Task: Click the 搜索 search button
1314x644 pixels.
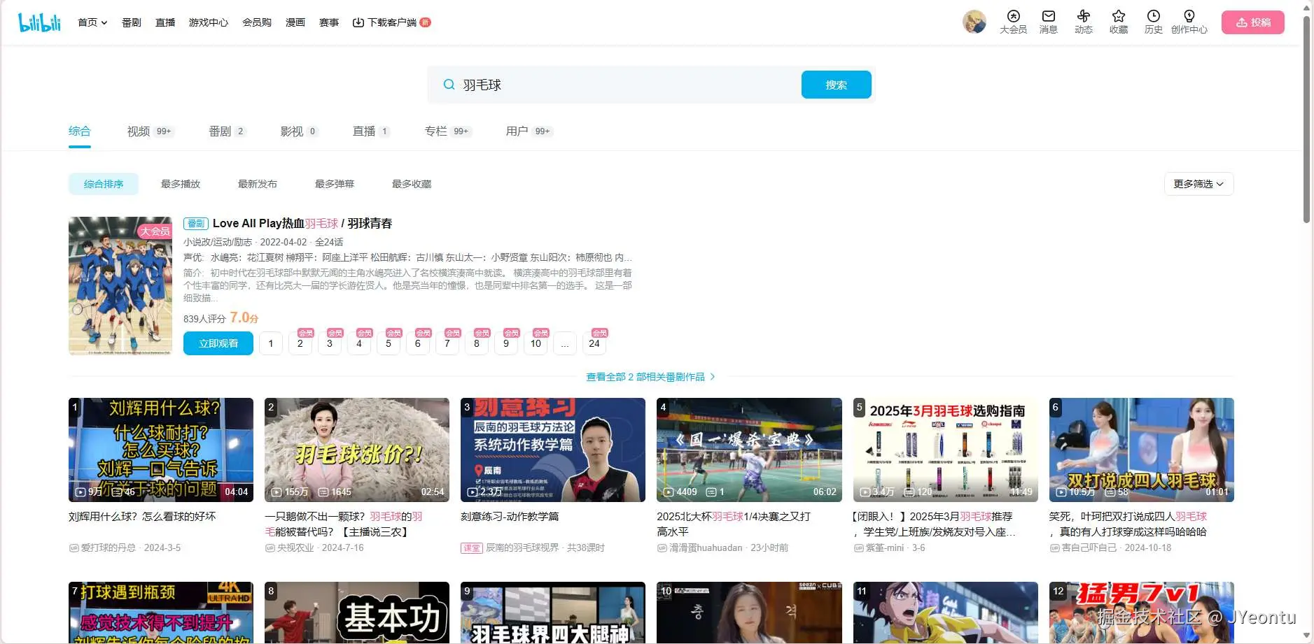Action: 836,85
